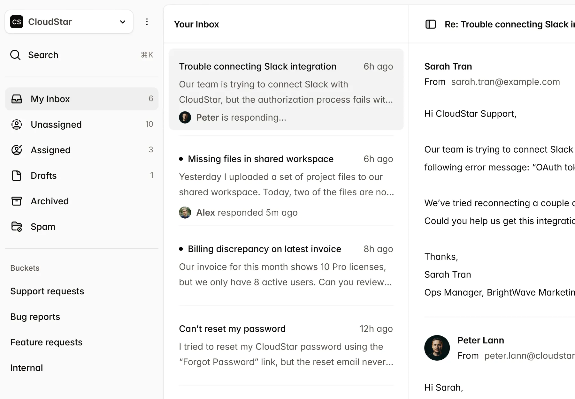Open the Assigned conversations icon
Image resolution: width=575 pixels, height=399 pixels.
point(17,150)
